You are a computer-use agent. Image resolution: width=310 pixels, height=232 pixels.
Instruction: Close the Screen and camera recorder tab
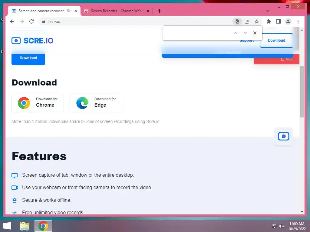[75, 11]
